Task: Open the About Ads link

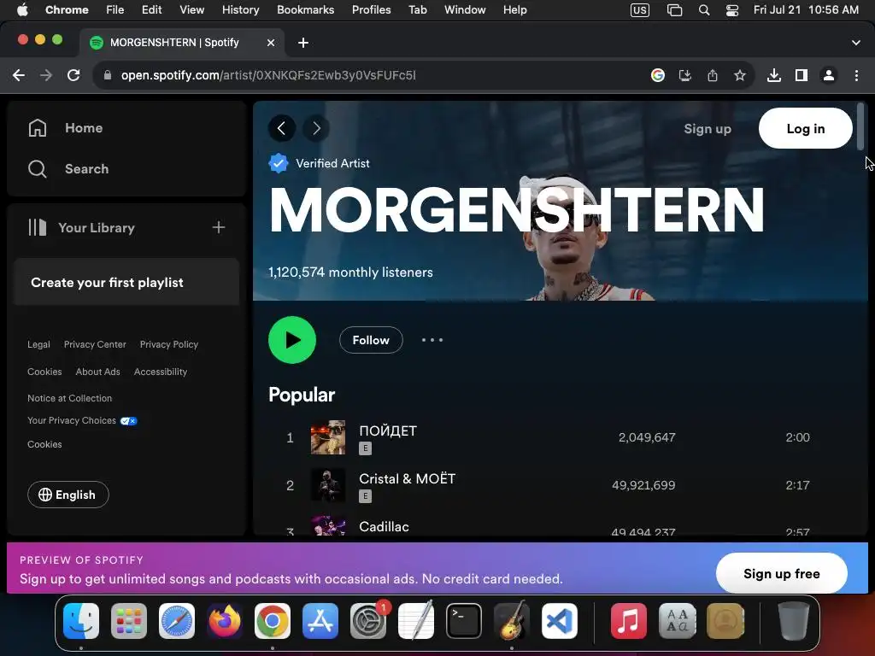Action: coord(97,372)
